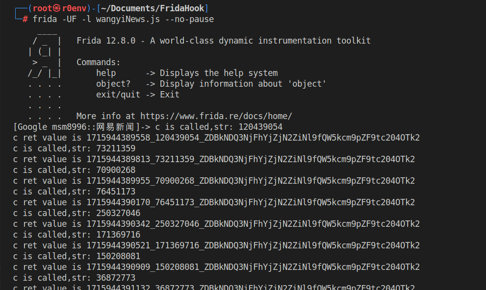Viewport: 486px width, 290px height.
Task: Click the skull icon in root prompt
Action: click(57, 8)
